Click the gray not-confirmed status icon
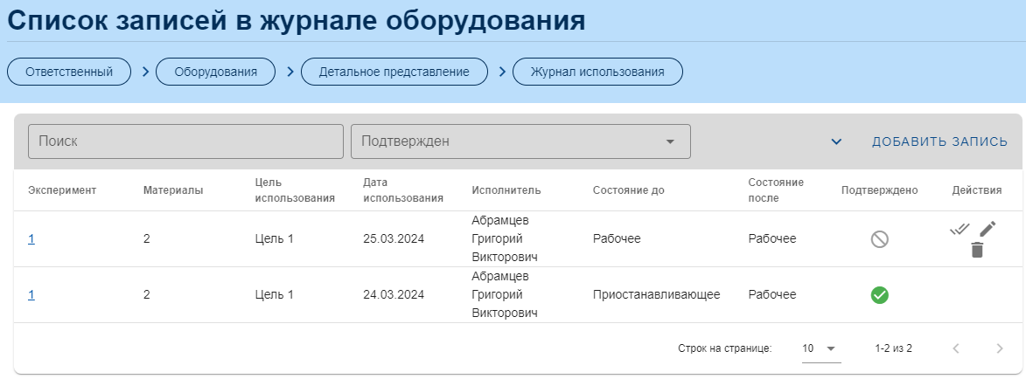Image resolution: width=1026 pixels, height=379 pixels. [x=879, y=239]
